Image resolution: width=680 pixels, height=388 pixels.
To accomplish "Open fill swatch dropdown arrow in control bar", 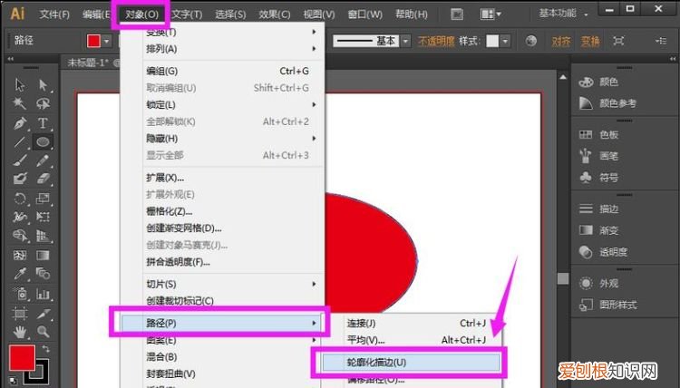I will coord(107,41).
